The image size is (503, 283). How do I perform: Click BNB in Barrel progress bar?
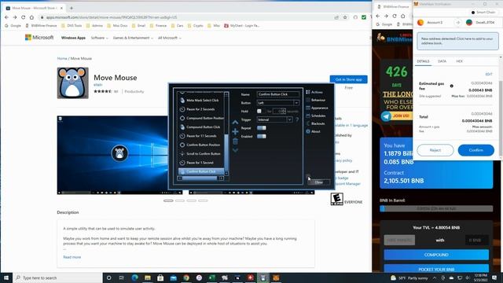436,208
